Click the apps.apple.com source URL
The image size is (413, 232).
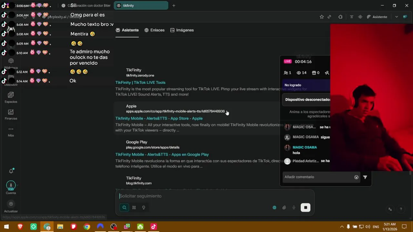[x=175, y=111]
